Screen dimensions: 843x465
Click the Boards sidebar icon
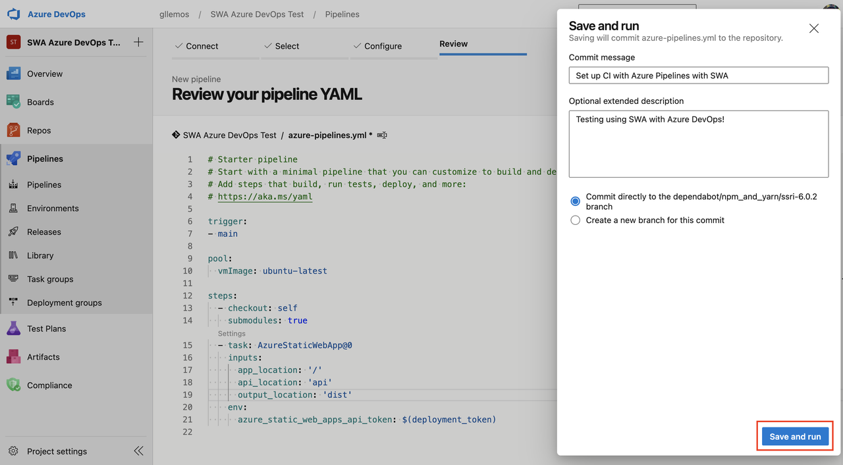14,102
